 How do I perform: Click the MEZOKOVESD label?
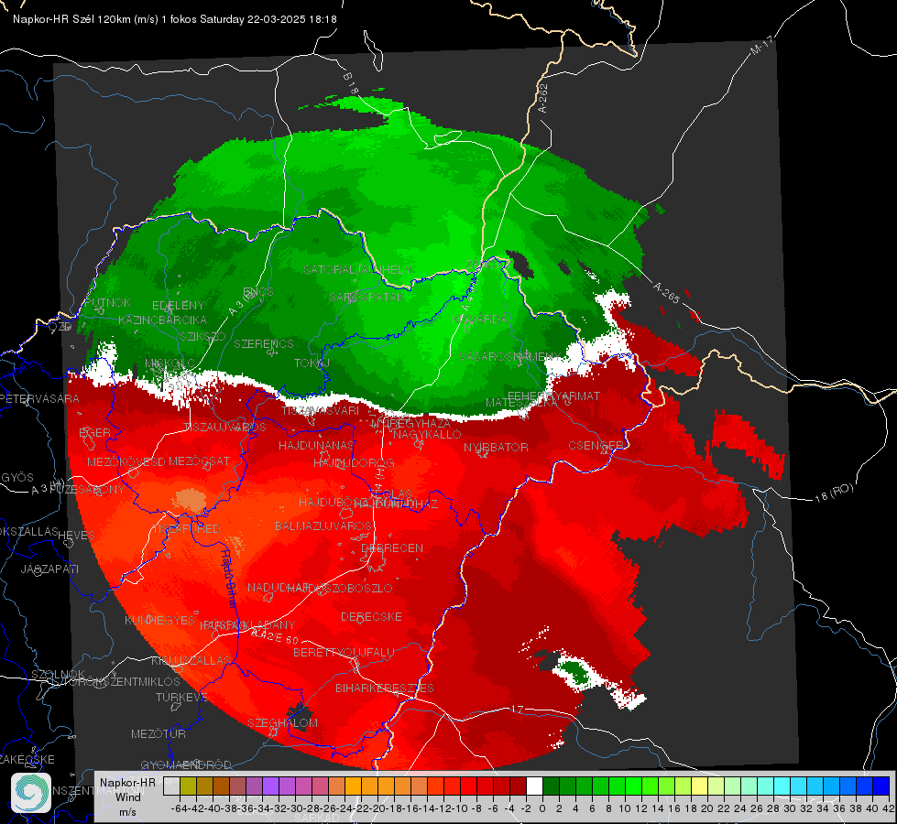[x=126, y=461]
